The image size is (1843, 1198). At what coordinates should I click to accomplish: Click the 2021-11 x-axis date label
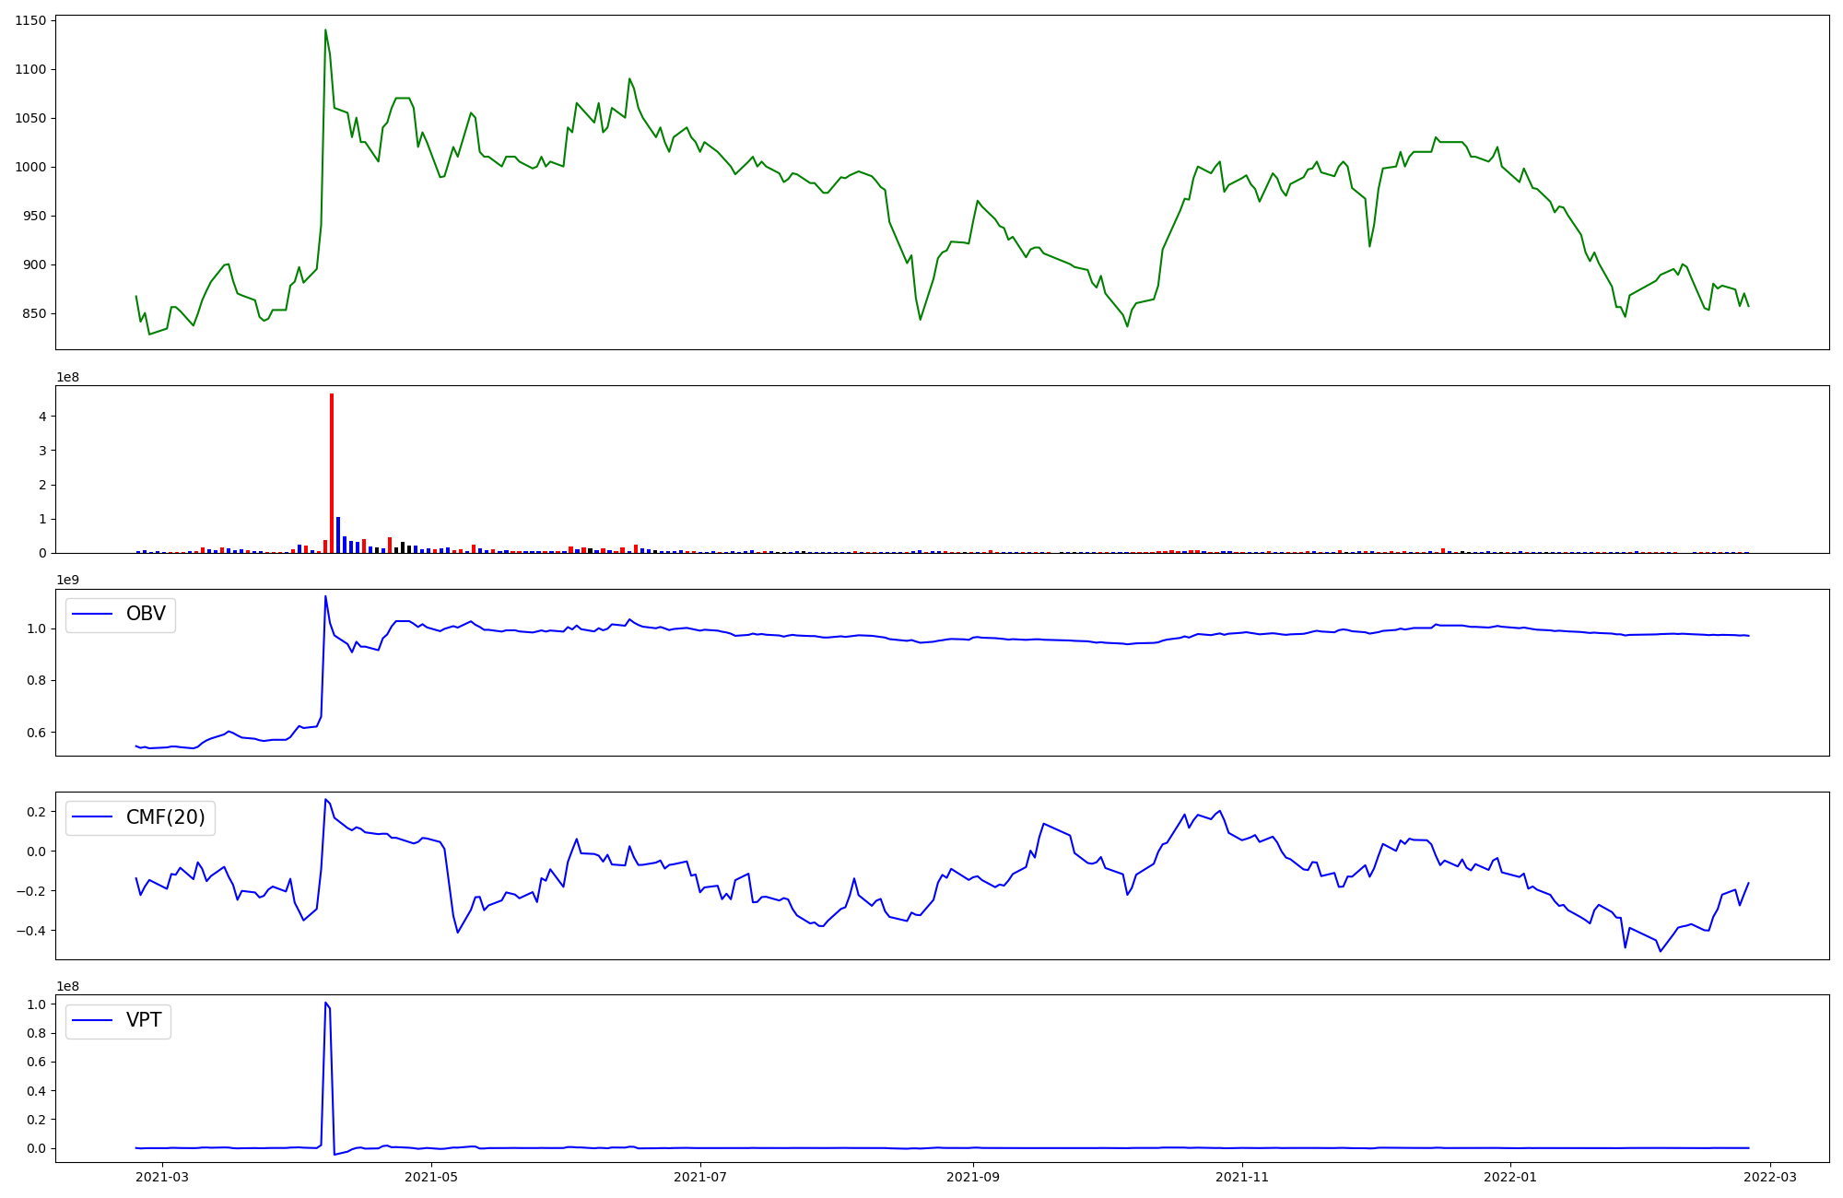tap(1242, 1177)
